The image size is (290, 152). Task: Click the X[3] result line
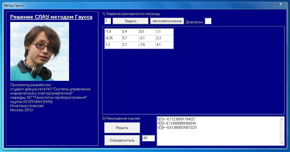pyautogui.click(x=177, y=128)
